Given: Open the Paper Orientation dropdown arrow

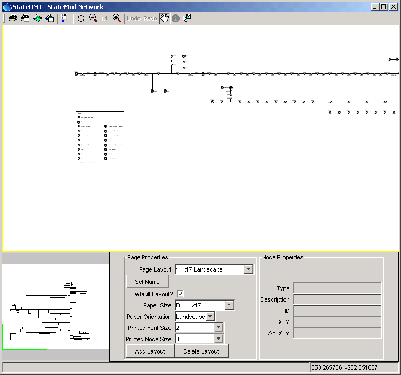Looking at the screenshot, I should tap(210, 316).
